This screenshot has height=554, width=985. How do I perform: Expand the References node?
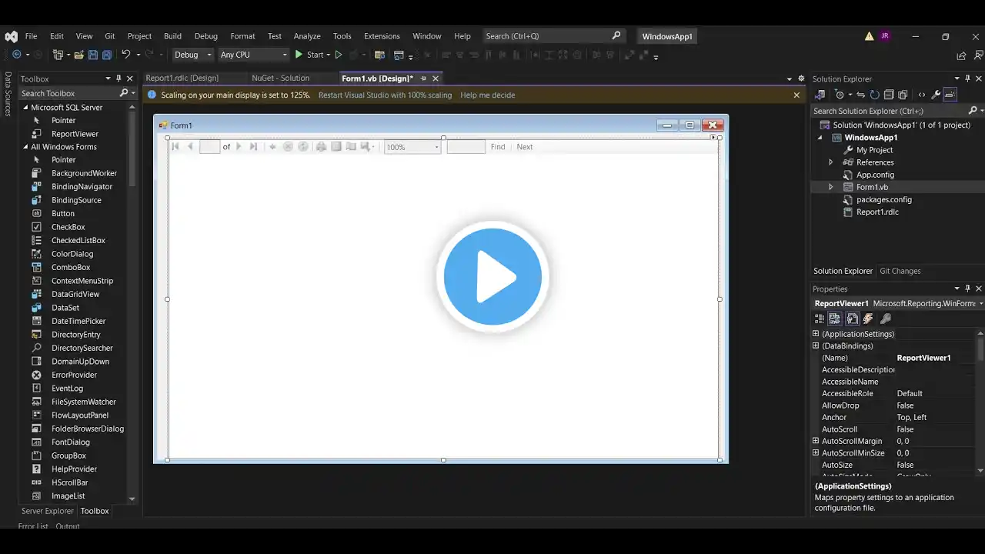coord(830,162)
